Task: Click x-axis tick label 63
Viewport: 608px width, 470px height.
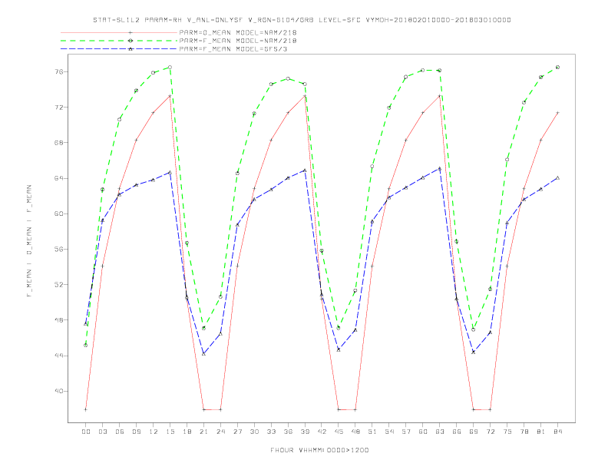Action: [x=440, y=432]
